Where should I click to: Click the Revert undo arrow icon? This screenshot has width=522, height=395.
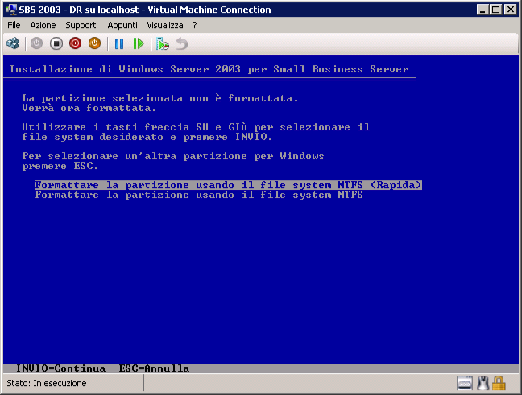[182, 43]
